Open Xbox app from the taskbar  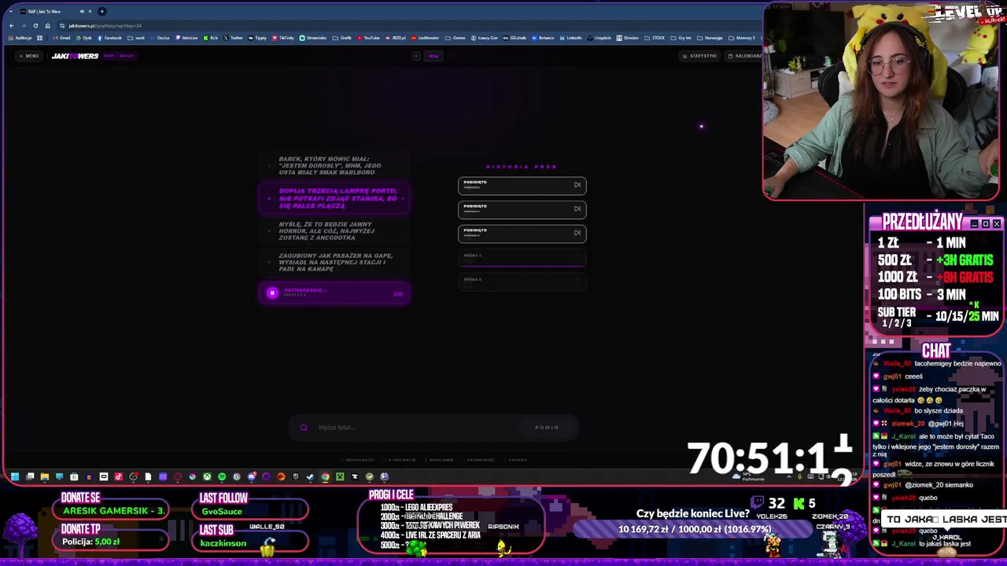pyautogui.click(x=207, y=476)
